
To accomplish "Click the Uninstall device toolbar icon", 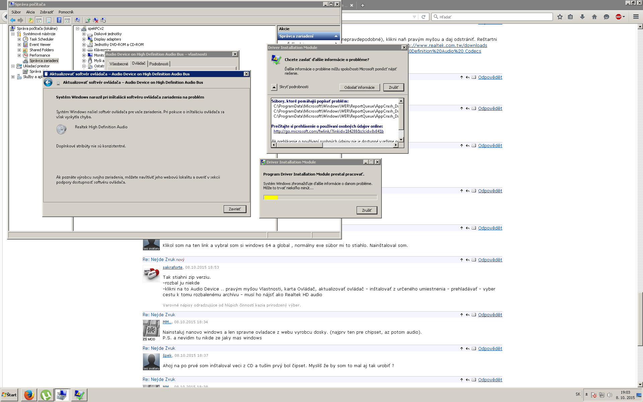I will [x=95, y=20].
